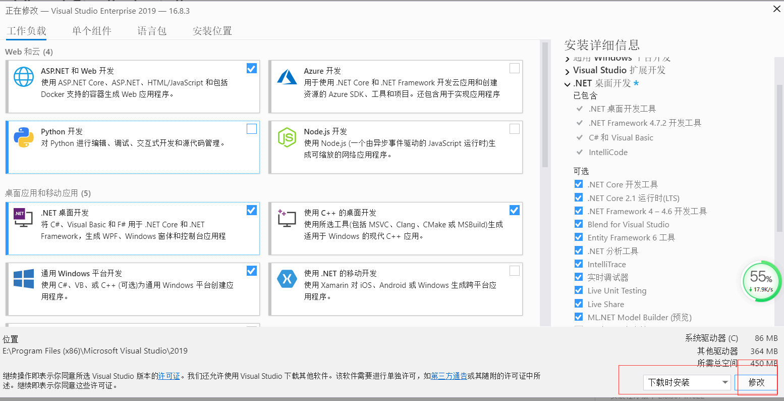Click the 修改 button
Screen dimensions: 784x401
(x=756, y=382)
